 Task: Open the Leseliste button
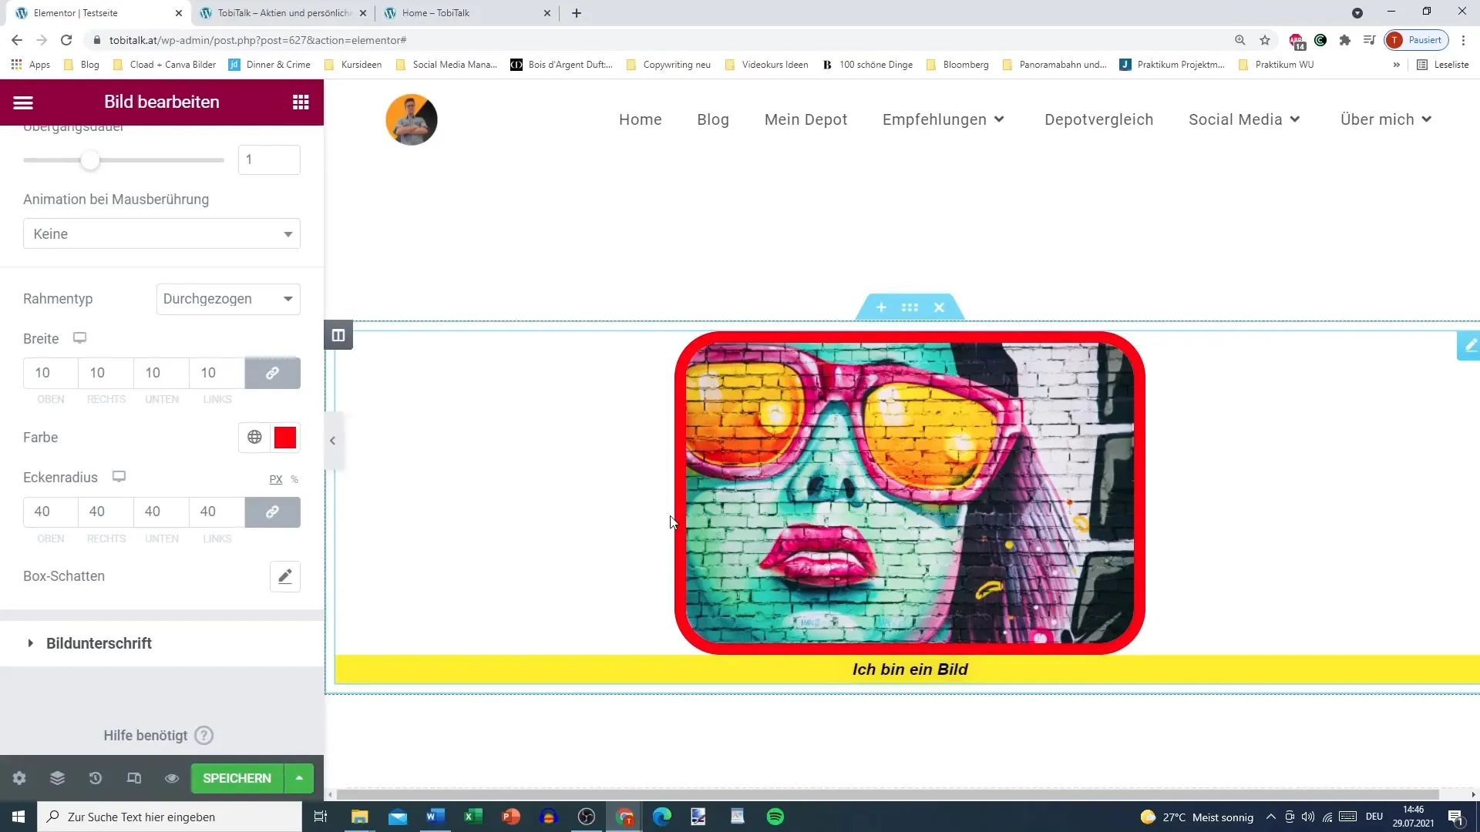point(1443,65)
